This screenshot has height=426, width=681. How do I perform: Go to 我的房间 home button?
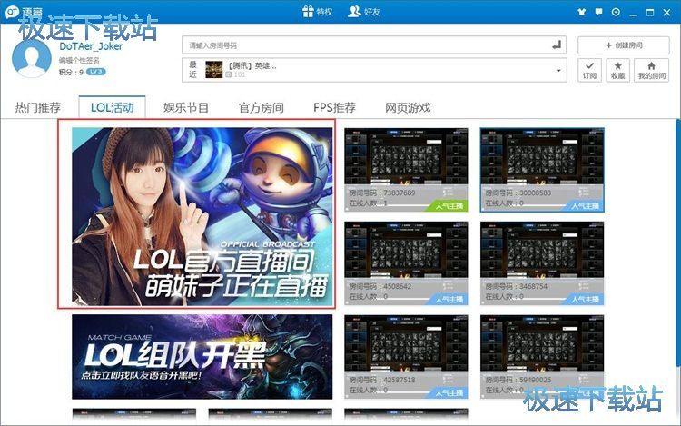650,70
